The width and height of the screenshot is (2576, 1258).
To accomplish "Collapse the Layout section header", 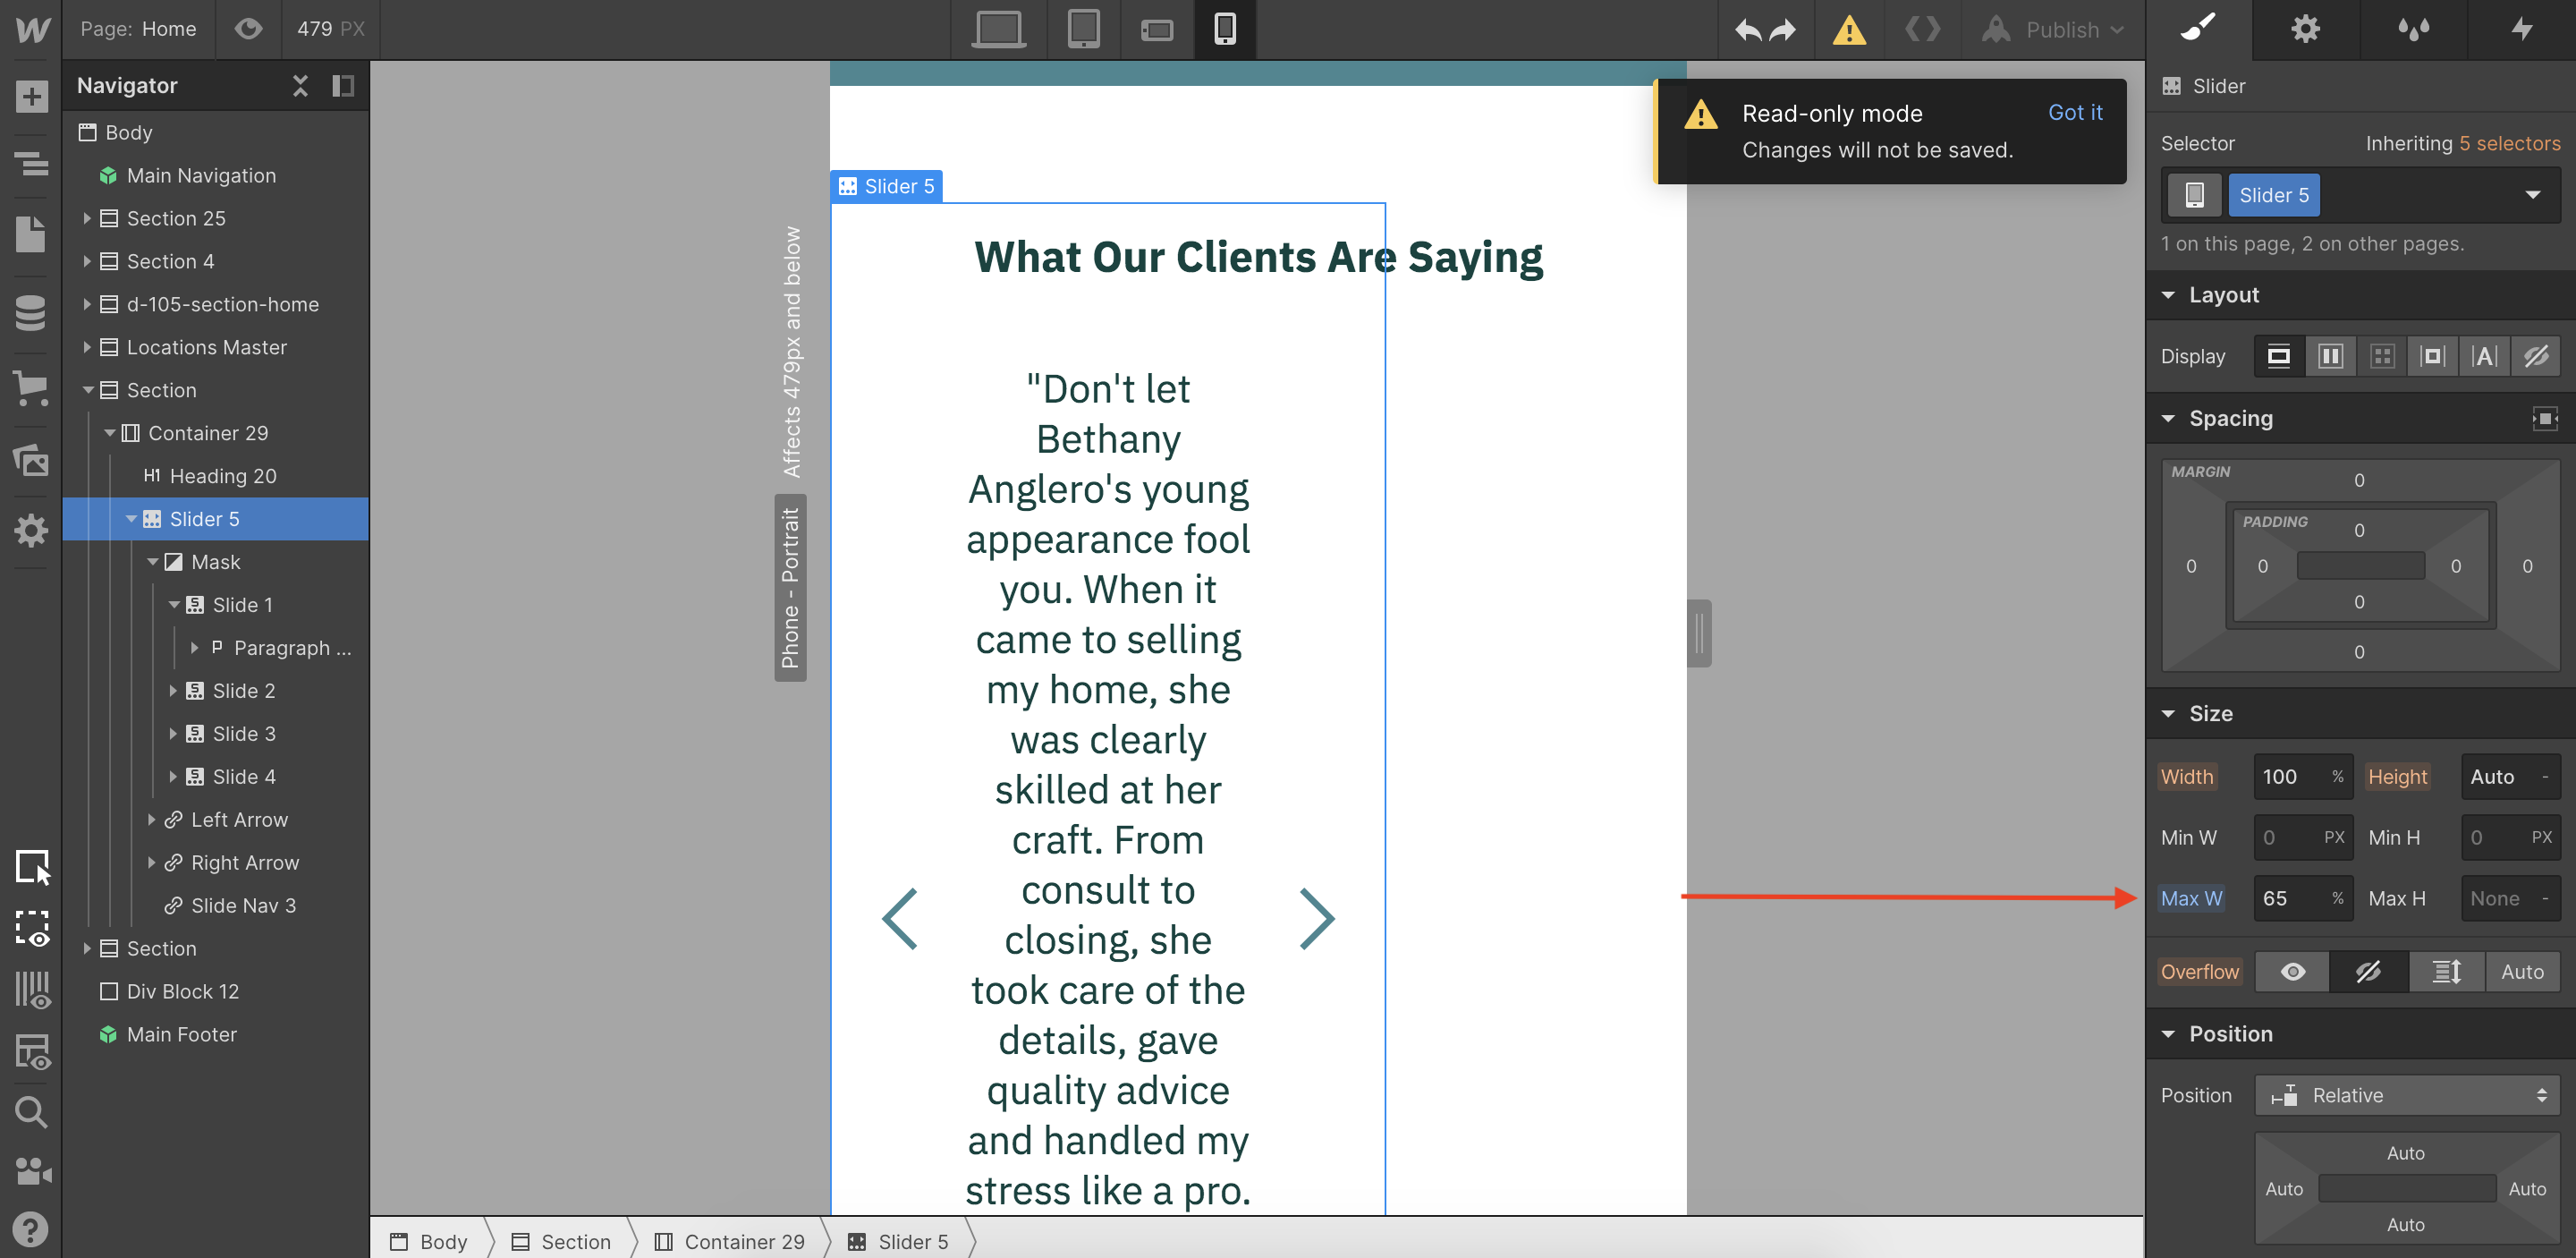I will 2223,295.
